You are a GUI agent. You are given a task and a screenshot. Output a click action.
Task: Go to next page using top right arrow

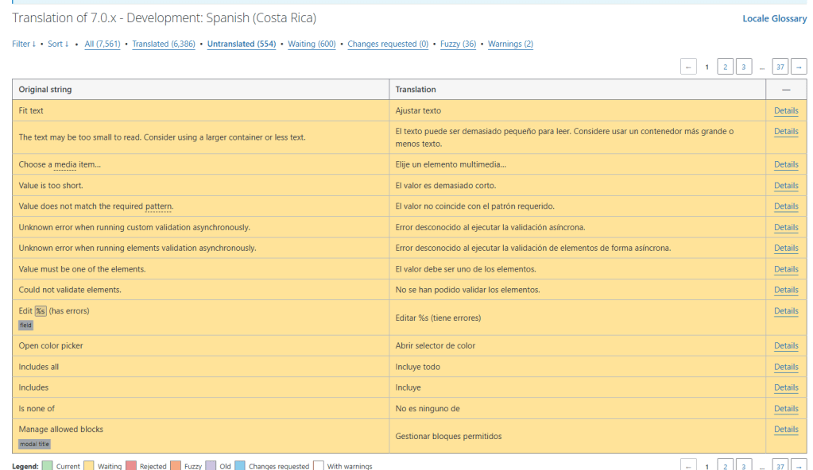pyautogui.click(x=799, y=67)
